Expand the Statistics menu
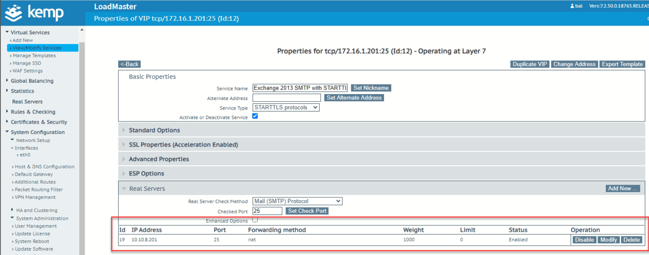 (x=22, y=91)
